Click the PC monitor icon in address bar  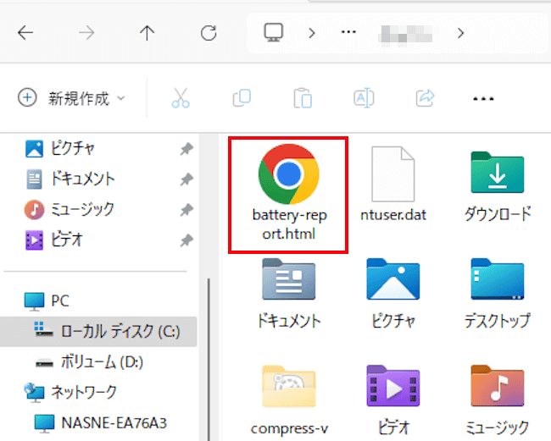(x=274, y=33)
